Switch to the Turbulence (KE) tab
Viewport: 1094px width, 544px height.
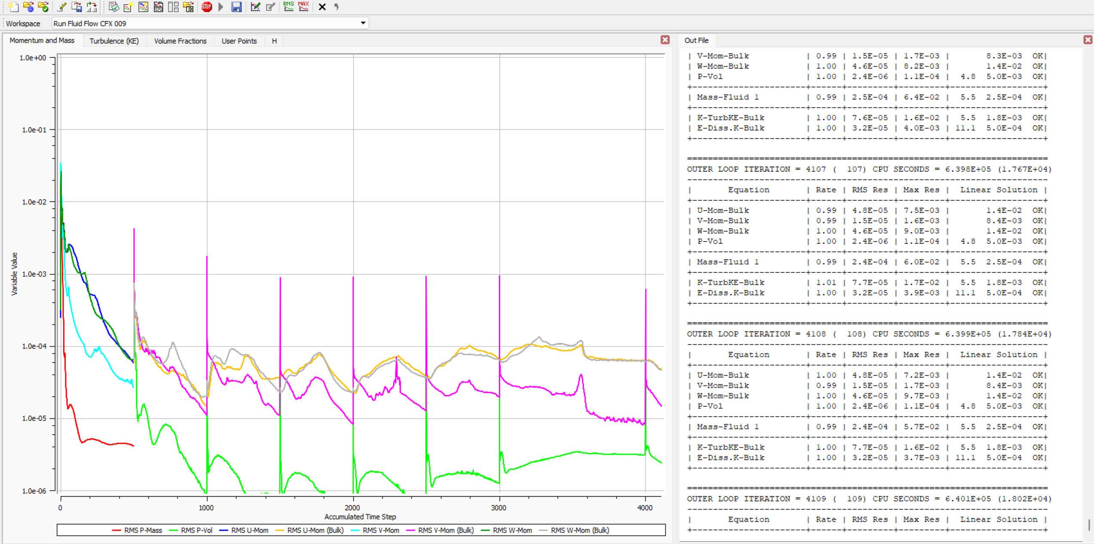(114, 41)
